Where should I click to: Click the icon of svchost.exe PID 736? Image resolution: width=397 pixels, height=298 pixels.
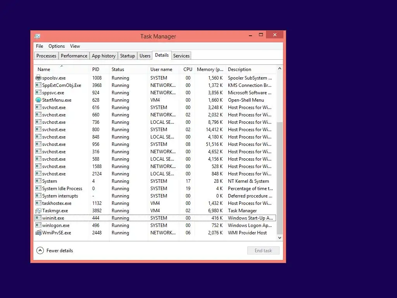[x=38, y=121]
